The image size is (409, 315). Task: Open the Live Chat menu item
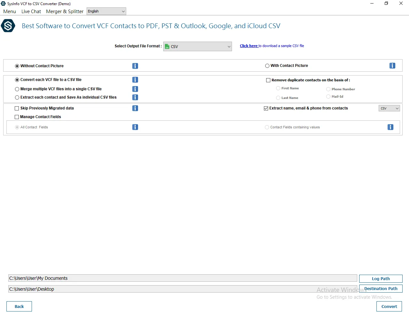(x=31, y=12)
